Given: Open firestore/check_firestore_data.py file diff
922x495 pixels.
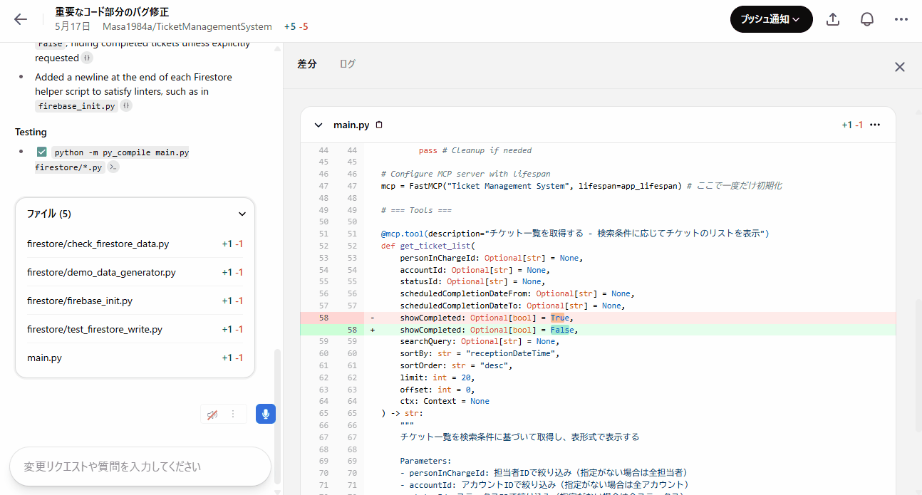Looking at the screenshot, I should pos(135,244).
